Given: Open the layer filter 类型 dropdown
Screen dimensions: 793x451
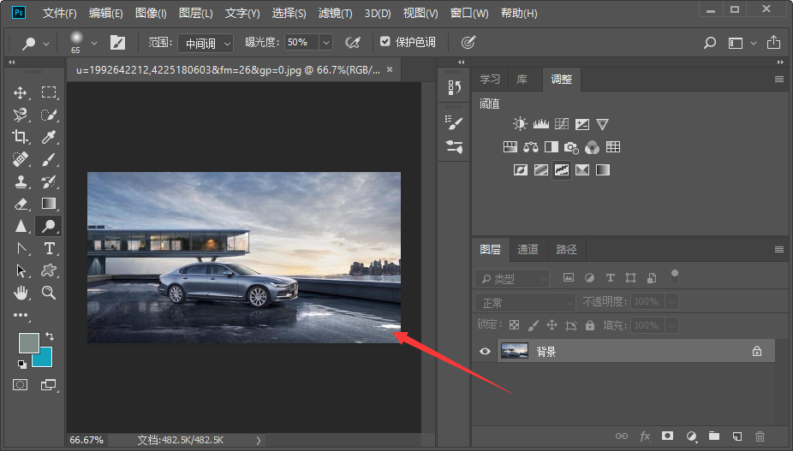Looking at the screenshot, I should tap(512, 278).
